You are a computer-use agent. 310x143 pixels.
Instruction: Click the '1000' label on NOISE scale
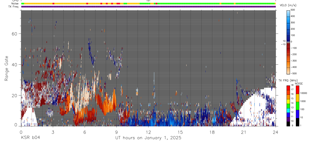point(303,101)
